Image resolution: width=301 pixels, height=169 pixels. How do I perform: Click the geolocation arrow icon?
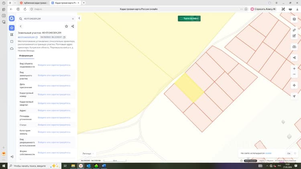tap(294, 96)
